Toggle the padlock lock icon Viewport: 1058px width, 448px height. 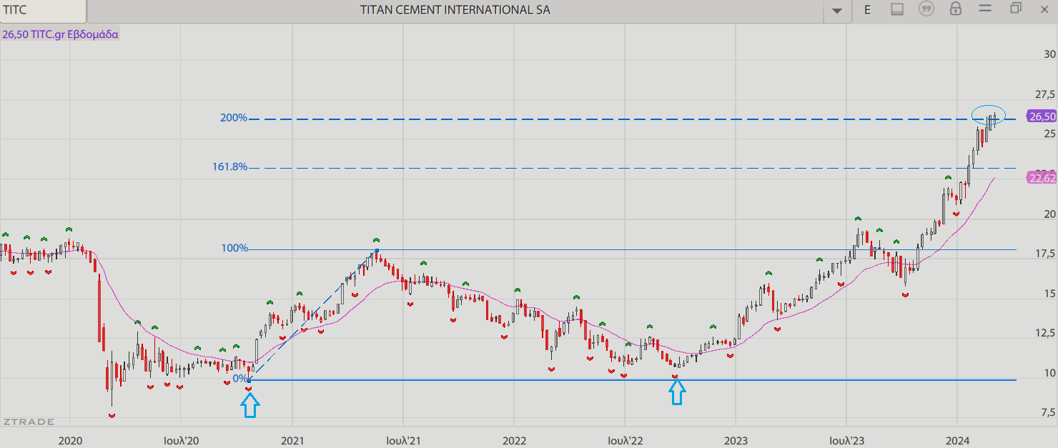955,9
